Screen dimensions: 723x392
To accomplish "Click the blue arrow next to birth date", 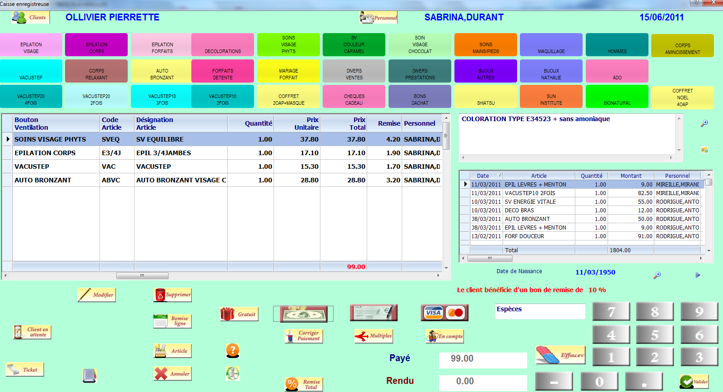I will [x=698, y=275].
